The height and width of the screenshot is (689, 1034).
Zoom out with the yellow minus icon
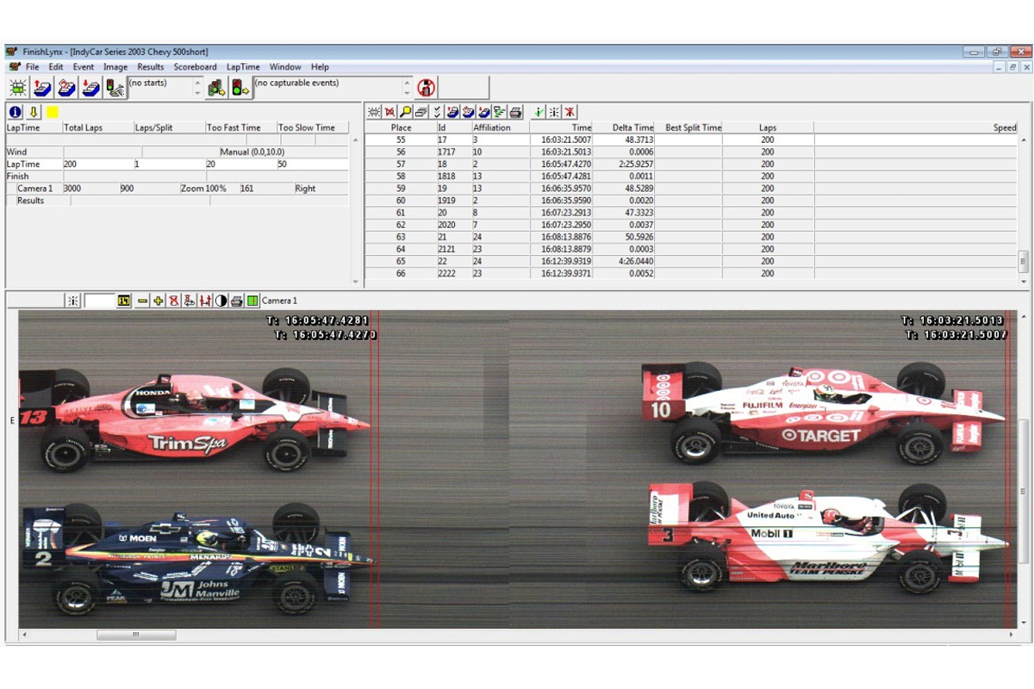pyautogui.click(x=142, y=301)
